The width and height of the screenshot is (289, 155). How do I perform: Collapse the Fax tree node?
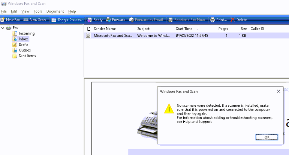[3, 28]
